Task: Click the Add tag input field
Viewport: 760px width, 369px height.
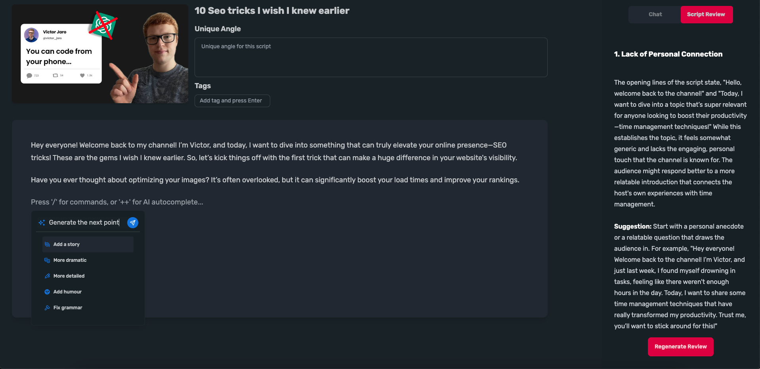Action: (x=232, y=101)
